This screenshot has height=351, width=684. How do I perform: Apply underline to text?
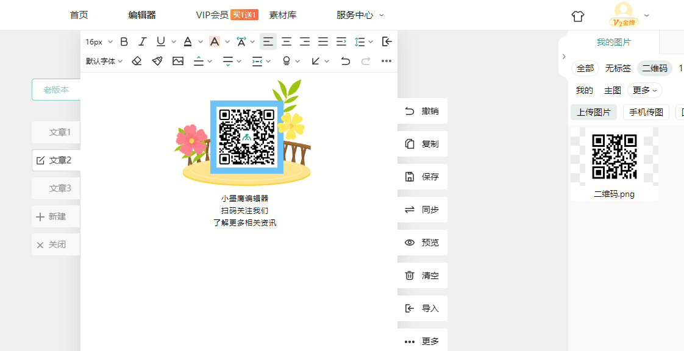coord(161,42)
